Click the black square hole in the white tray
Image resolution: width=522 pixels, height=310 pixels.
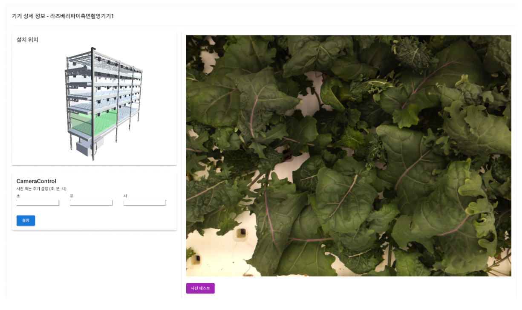241,233
